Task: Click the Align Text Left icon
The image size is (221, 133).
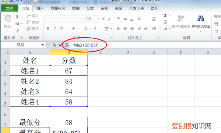Action: [x=119, y=28]
